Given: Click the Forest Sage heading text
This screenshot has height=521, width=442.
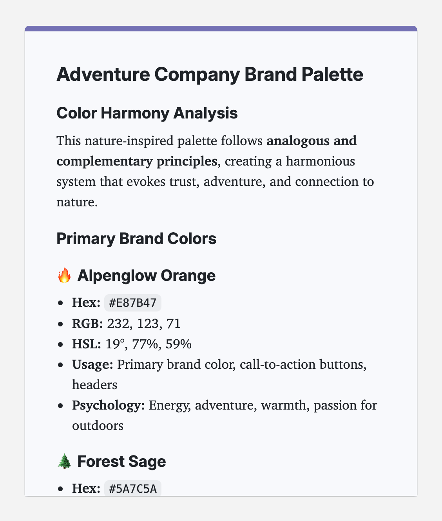Looking at the screenshot, I should click(x=121, y=462).
